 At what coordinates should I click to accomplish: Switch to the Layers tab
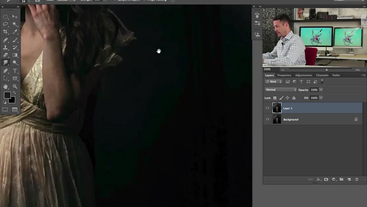[x=269, y=75]
